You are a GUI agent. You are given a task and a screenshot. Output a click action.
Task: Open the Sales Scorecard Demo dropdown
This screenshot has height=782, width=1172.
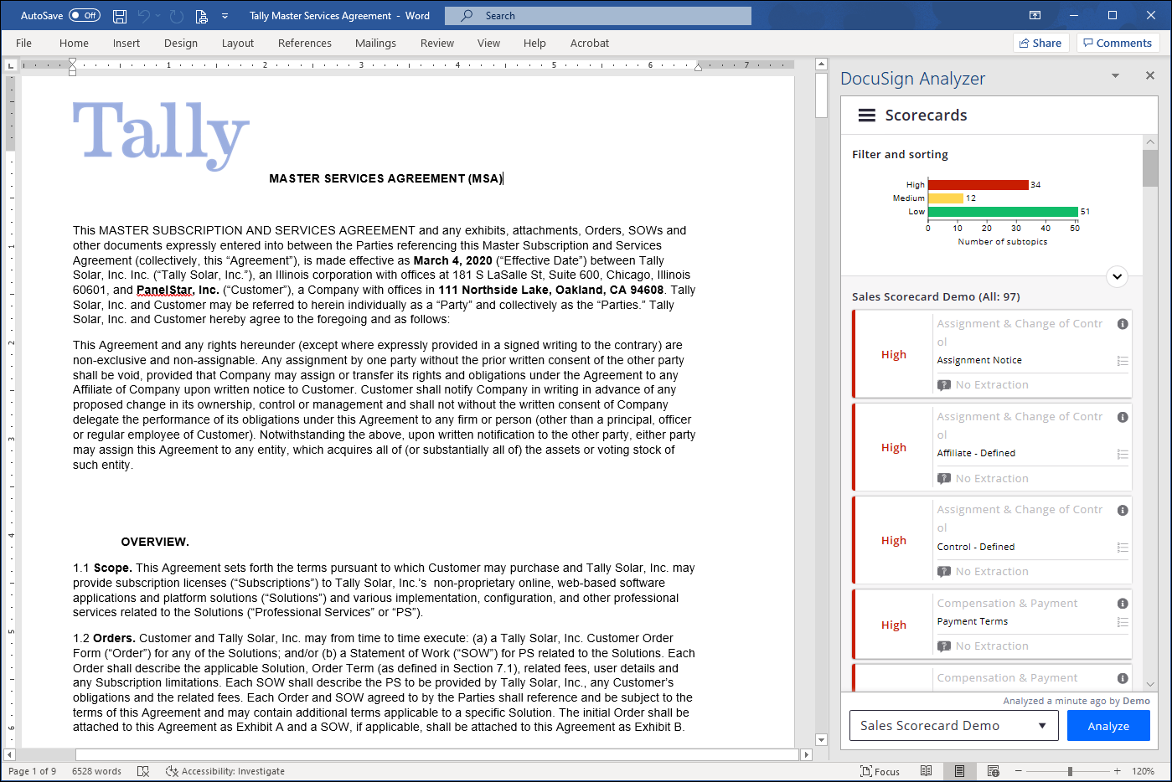pos(954,726)
